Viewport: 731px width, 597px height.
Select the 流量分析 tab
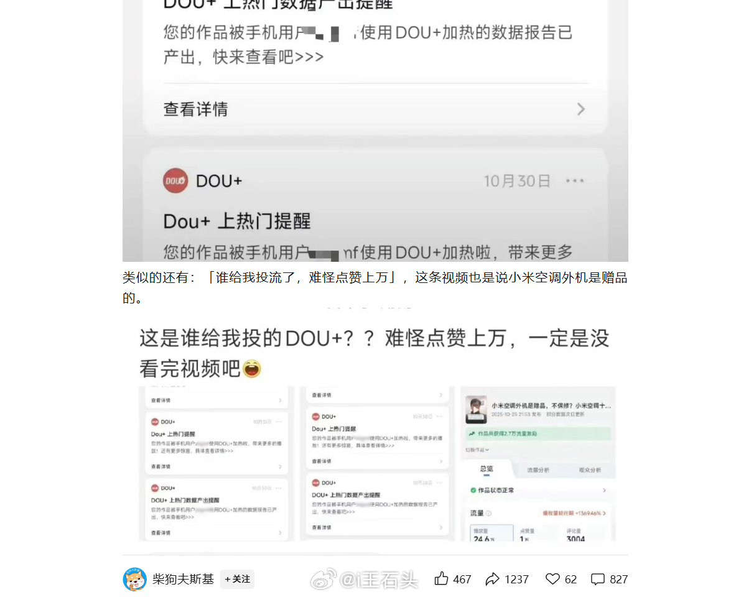click(x=538, y=470)
